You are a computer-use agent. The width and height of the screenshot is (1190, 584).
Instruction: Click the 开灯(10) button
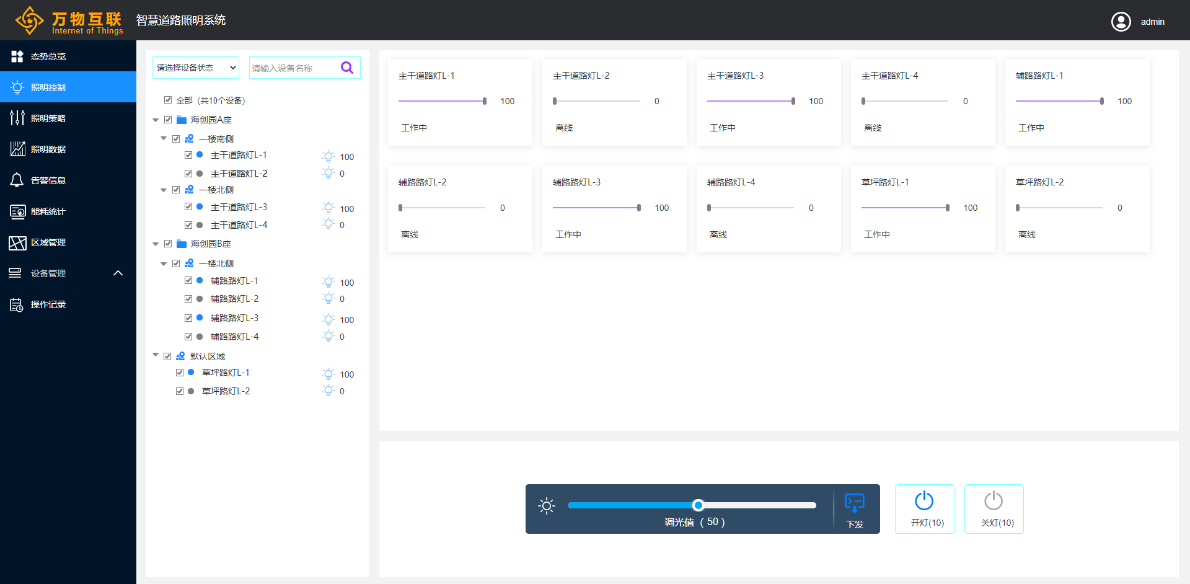click(924, 509)
